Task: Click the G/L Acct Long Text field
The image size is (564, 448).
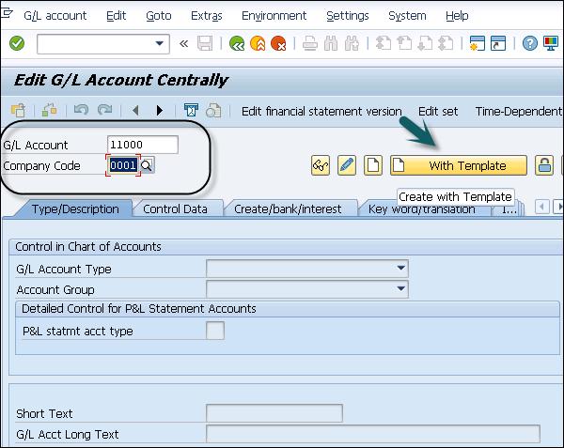Action: (x=373, y=434)
